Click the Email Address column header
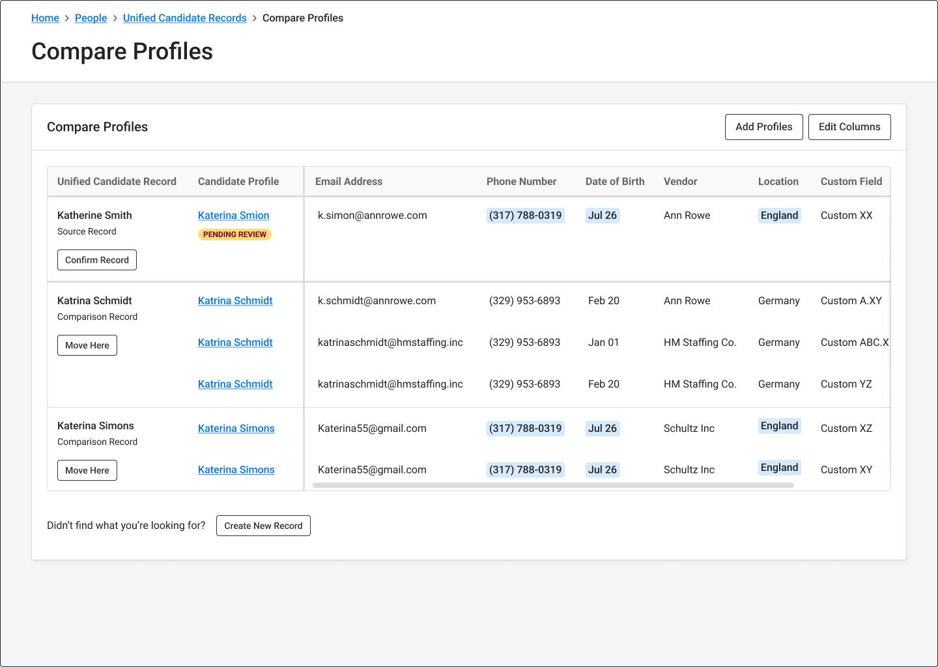This screenshot has width=938, height=667. [348, 182]
